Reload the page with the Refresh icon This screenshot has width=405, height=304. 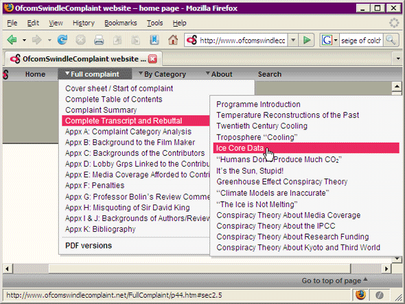(x=62, y=40)
